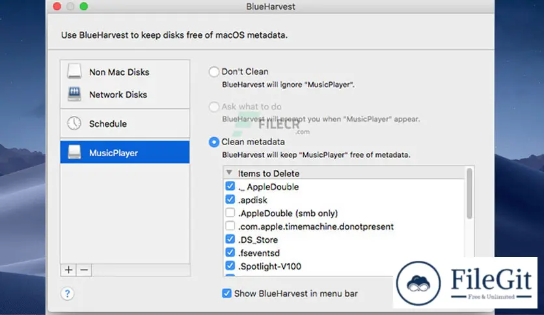Click the .DS_Store item text
Screen dimensions: 544x315
[x=258, y=240]
